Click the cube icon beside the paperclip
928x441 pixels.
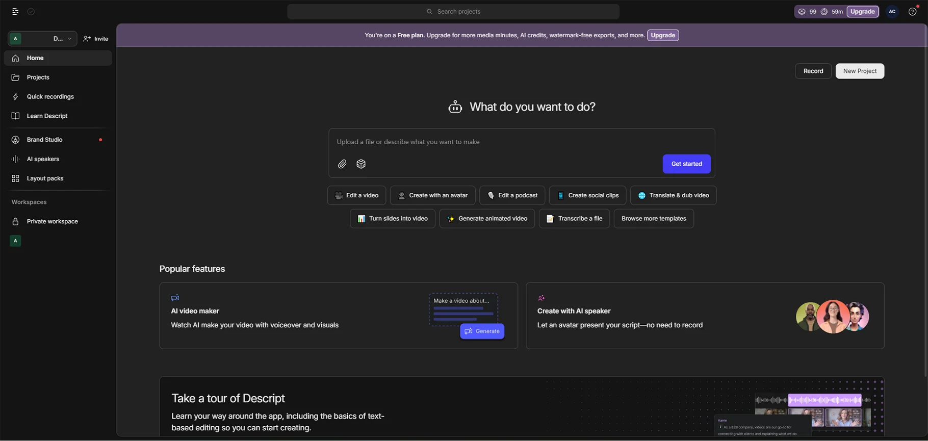361,164
